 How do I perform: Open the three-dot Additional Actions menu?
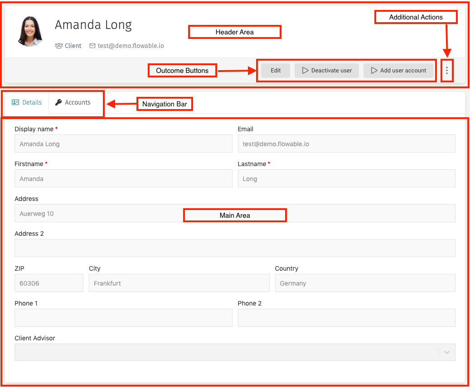[x=447, y=71]
